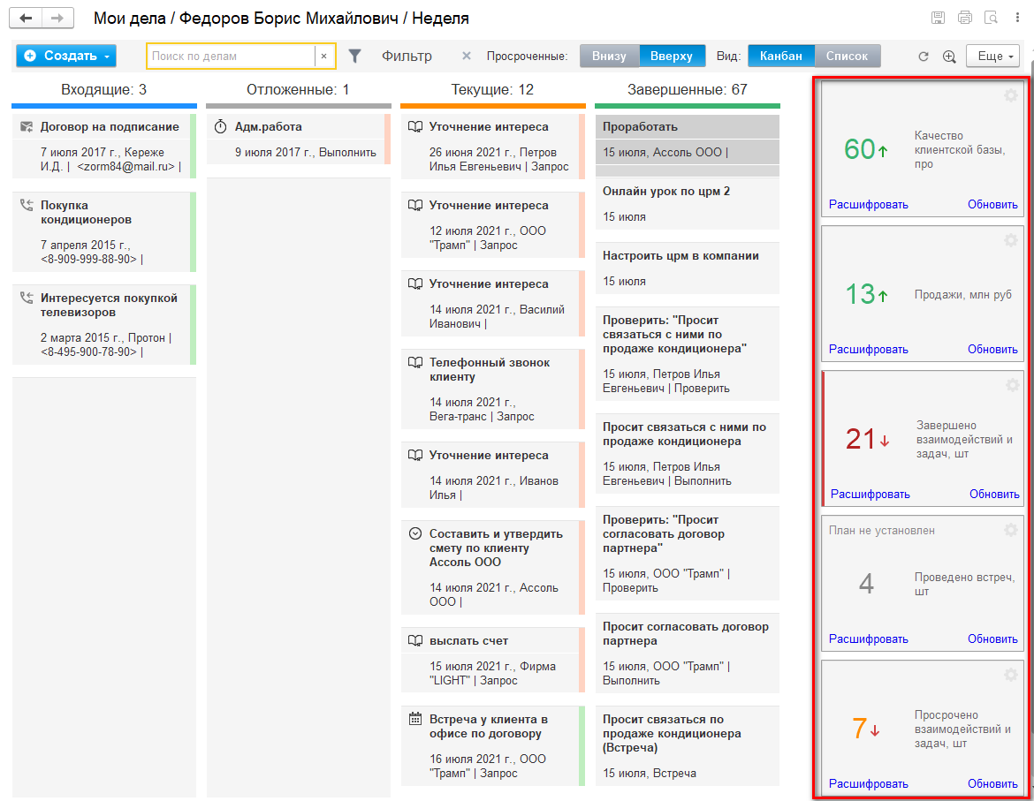Clear the filter with the X button
Screen dimensions: 1034x801
(x=467, y=56)
